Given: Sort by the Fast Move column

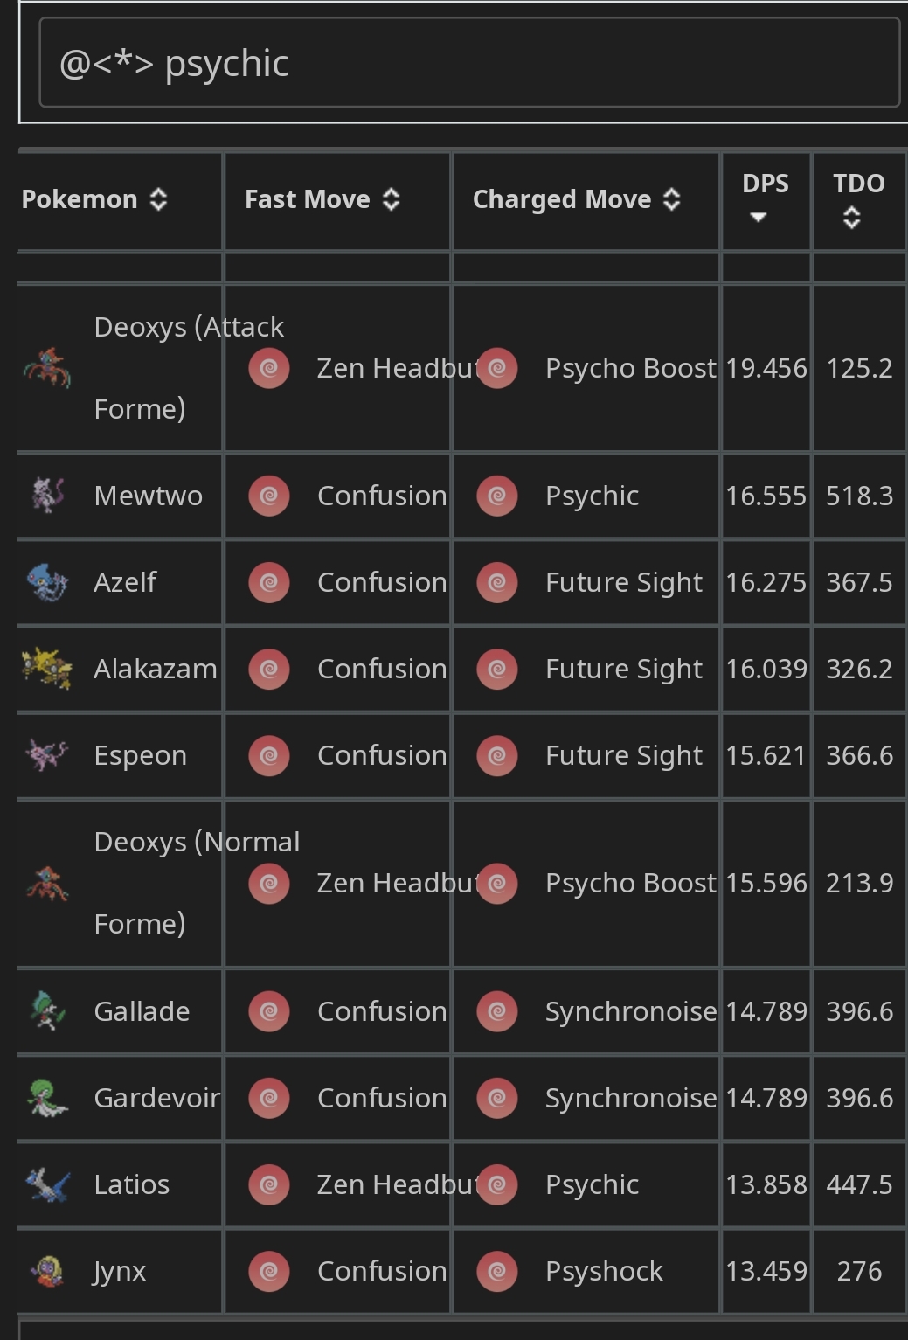Looking at the screenshot, I should coord(322,199).
